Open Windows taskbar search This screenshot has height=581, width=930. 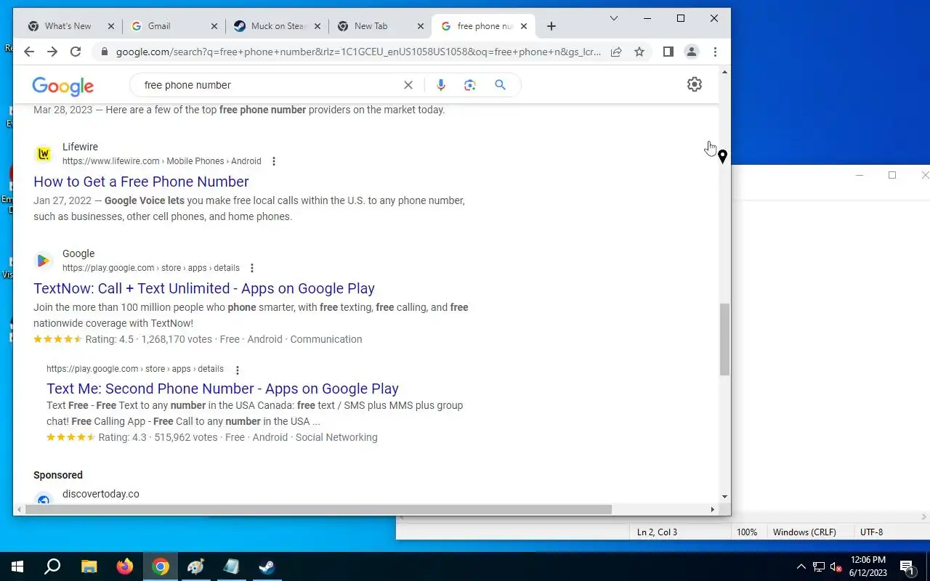pos(52,566)
